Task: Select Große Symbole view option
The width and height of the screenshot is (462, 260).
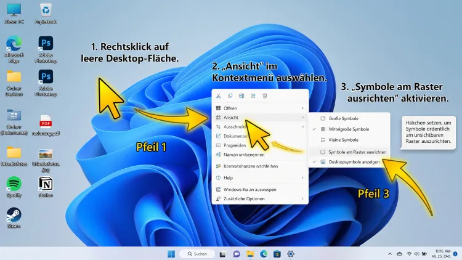Action: pos(349,118)
